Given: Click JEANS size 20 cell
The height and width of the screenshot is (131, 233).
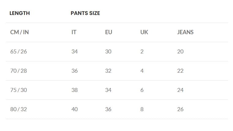Looking at the screenshot, I should 180,52.
